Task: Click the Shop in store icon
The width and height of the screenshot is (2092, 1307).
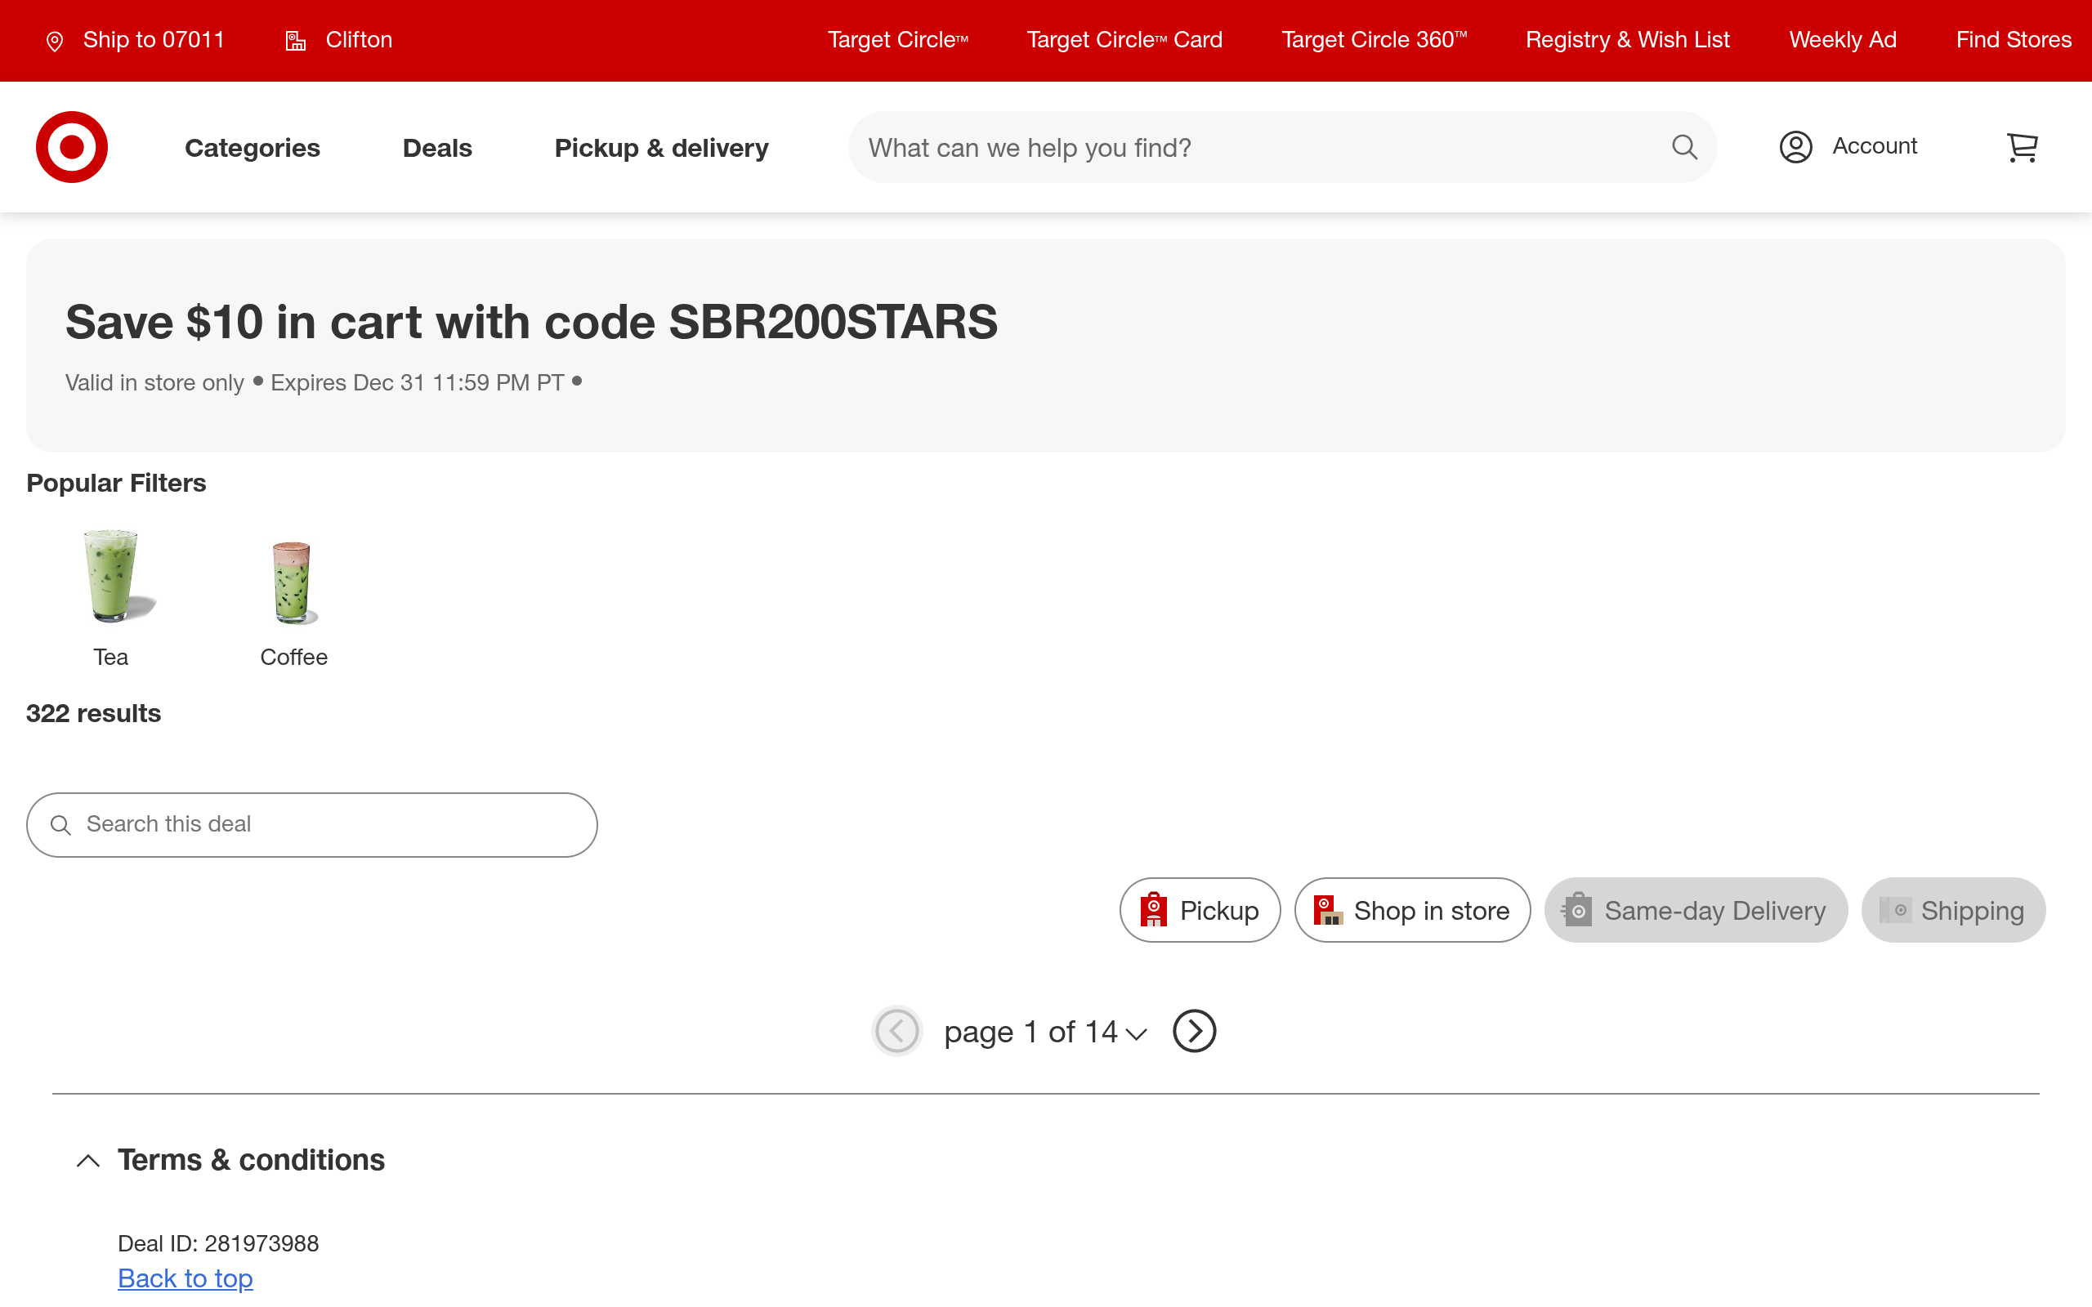Action: [1328, 910]
